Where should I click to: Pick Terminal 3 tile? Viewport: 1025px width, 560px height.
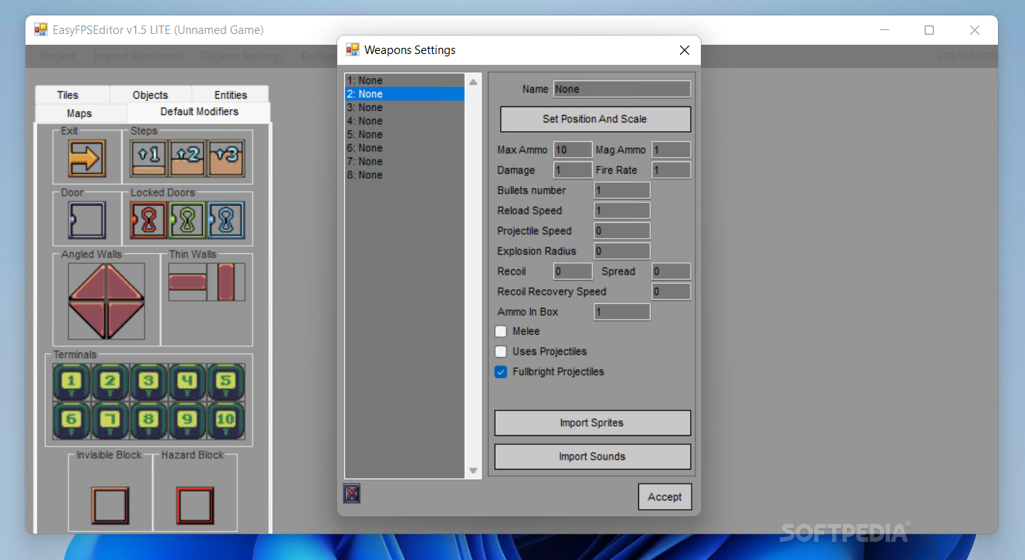click(149, 383)
